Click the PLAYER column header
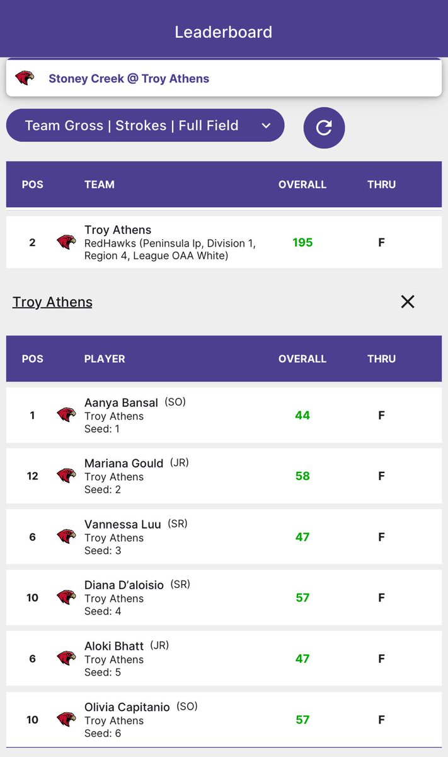The width and height of the screenshot is (448, 757). (105, 359)
